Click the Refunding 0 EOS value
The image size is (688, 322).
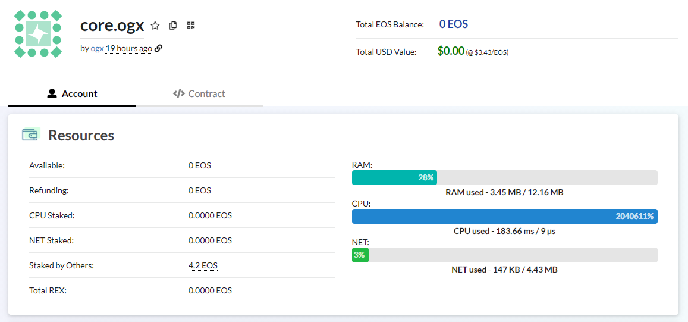coord(200,190)
